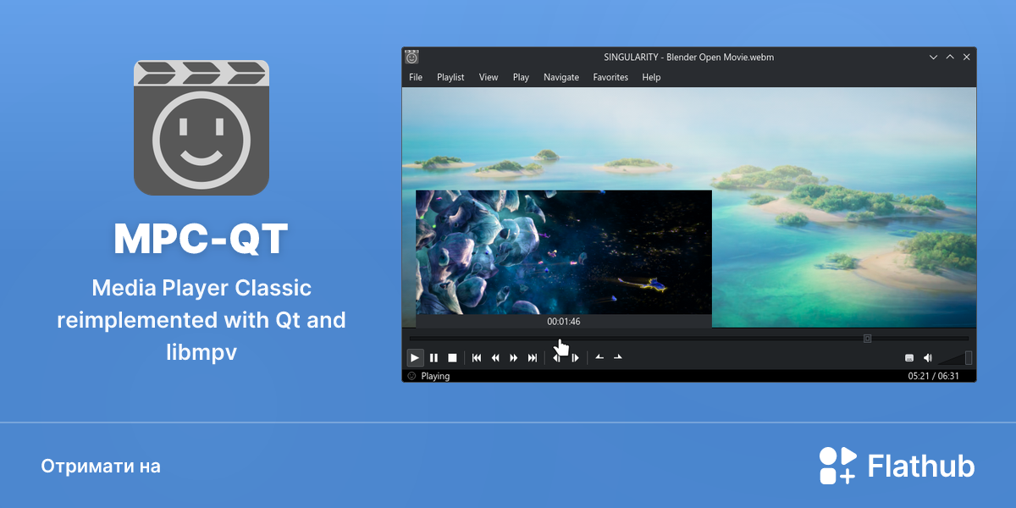This screenshot has width=1016, height=508.
Task: Open the Favorites menu
Action: (610, 77)
